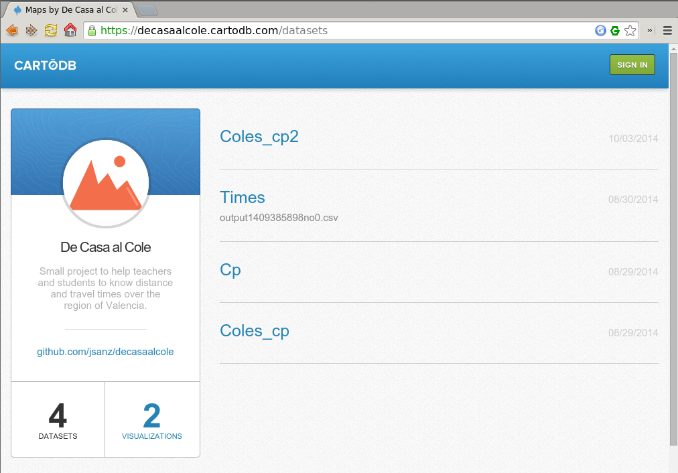The image size is (678, 473).
Task: Open the browser home page icon
Action: (x=70, y=30)
